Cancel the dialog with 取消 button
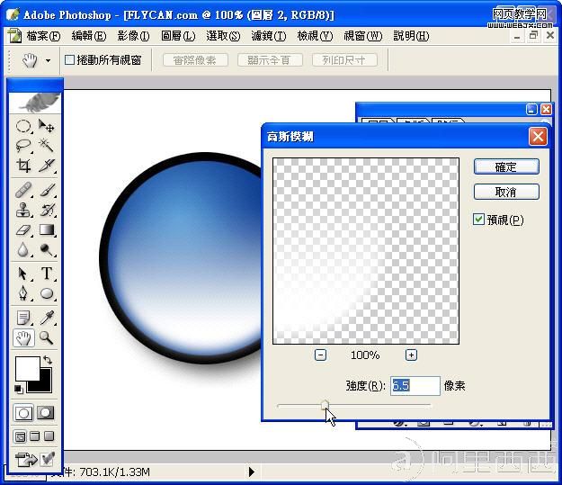 (x=506, y=192)
